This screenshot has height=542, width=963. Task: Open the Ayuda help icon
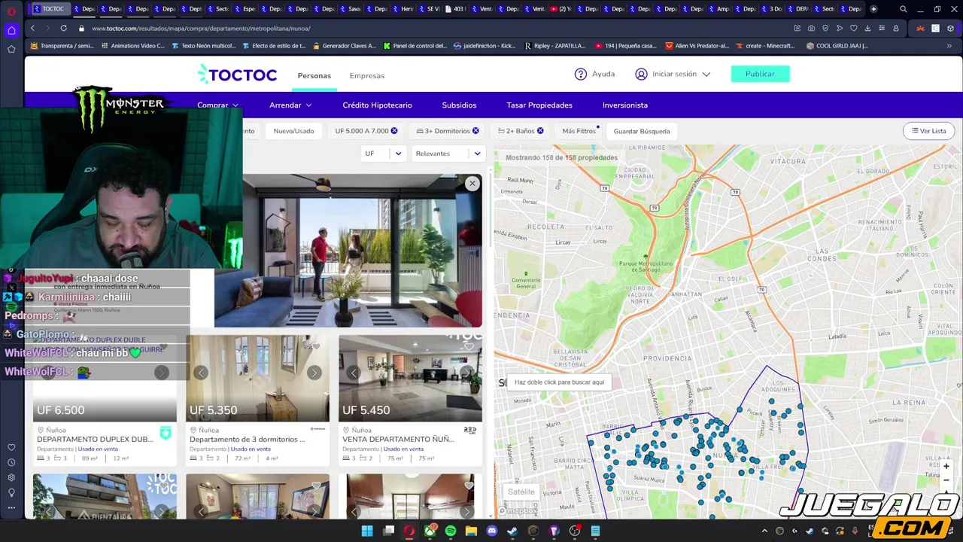(581, 74)
